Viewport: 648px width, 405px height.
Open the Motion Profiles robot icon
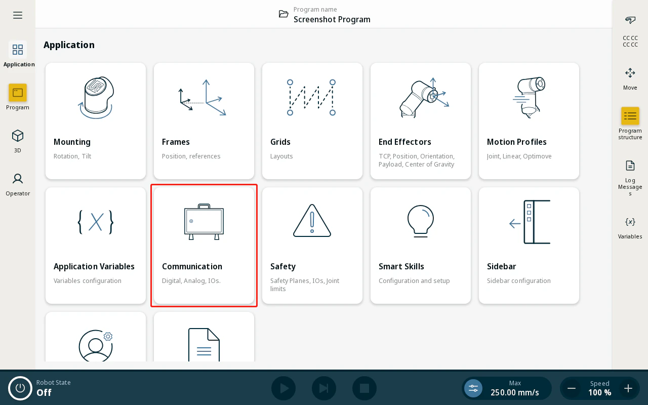529,97
